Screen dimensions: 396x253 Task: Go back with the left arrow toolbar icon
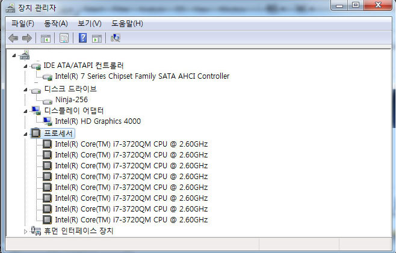pyautogui.click(x=13, y=38)
